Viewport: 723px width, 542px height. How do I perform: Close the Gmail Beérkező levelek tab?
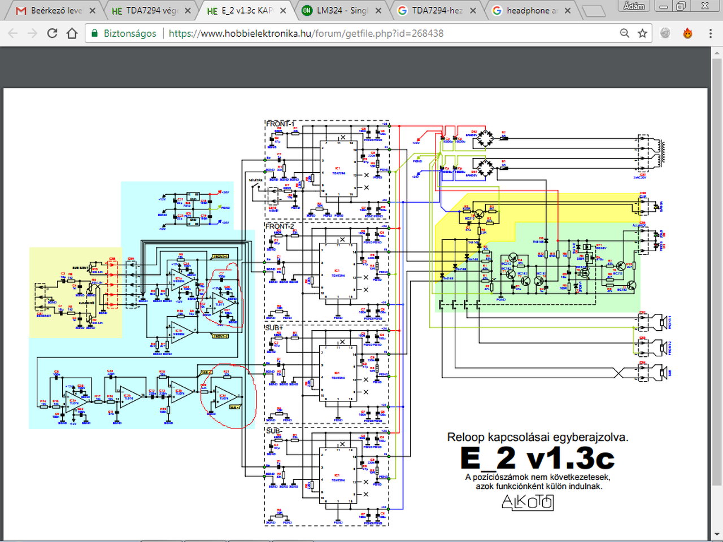pyautogui.click(x=93, y=11)
